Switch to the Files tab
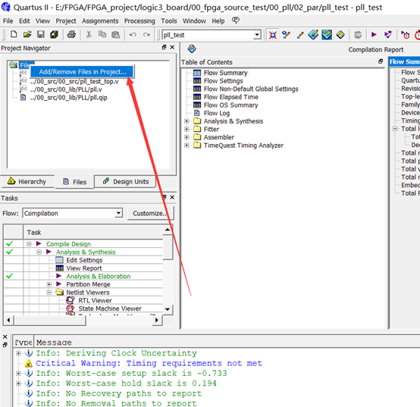This screenshot has height=407, width=420. coord(75,182)
